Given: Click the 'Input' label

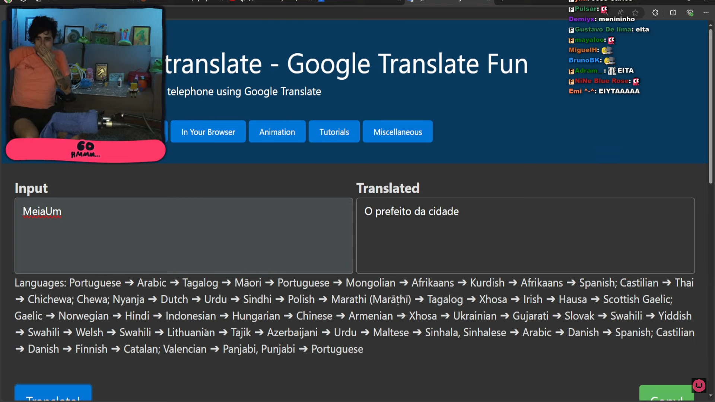Looking at the screenshot, I should point(31,188).
